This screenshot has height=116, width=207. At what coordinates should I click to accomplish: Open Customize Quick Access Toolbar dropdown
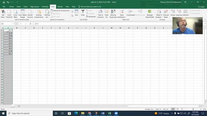click(17, 2)
